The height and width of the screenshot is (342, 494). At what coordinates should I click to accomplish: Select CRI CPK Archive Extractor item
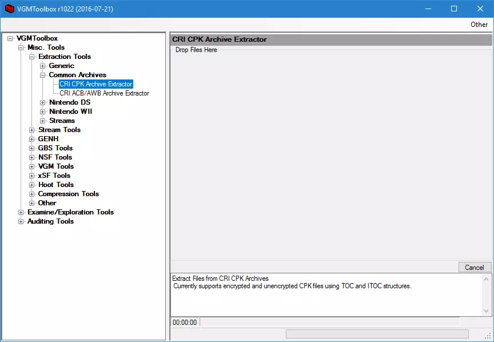point(96,84)
